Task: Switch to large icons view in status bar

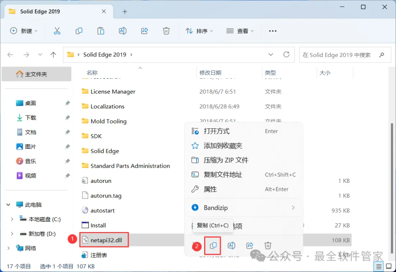Action: tap(389, 266)
